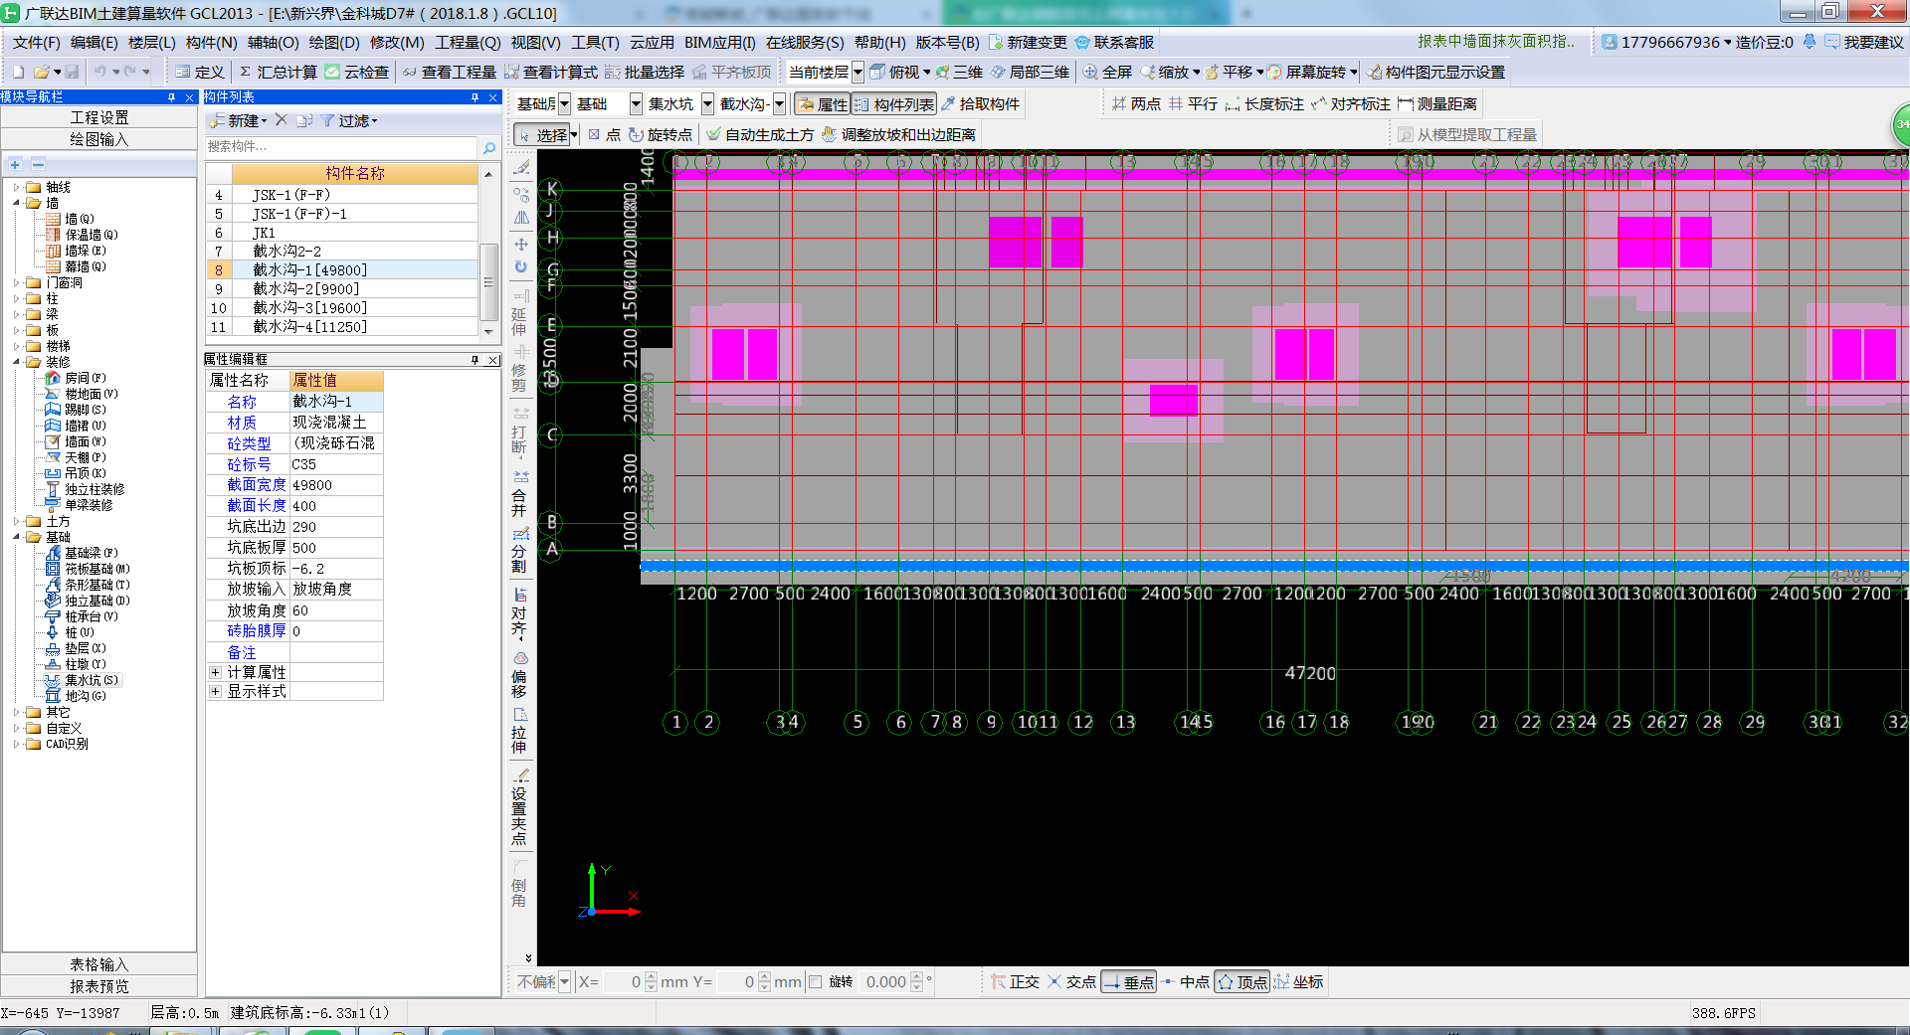Toggle 中点 midpoint snap
Screen dimensions: 1910x1035
click(1185, 981)
